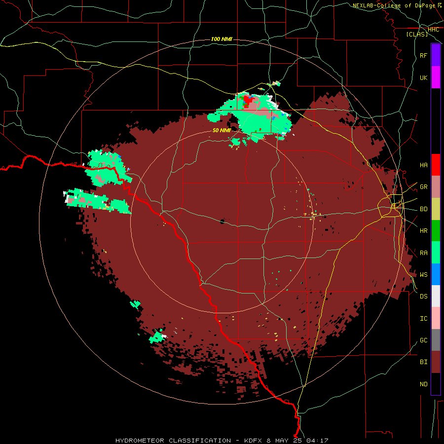444x444 pixels.
Task: Click the black radar site dot at center
Action: pos(222,221)
